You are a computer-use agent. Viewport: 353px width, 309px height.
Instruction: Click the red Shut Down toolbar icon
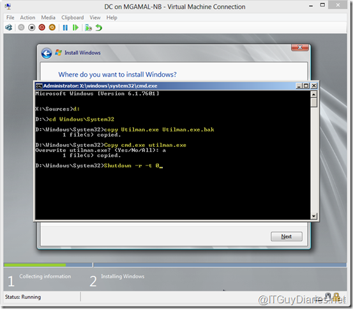[x=42, y=27]
